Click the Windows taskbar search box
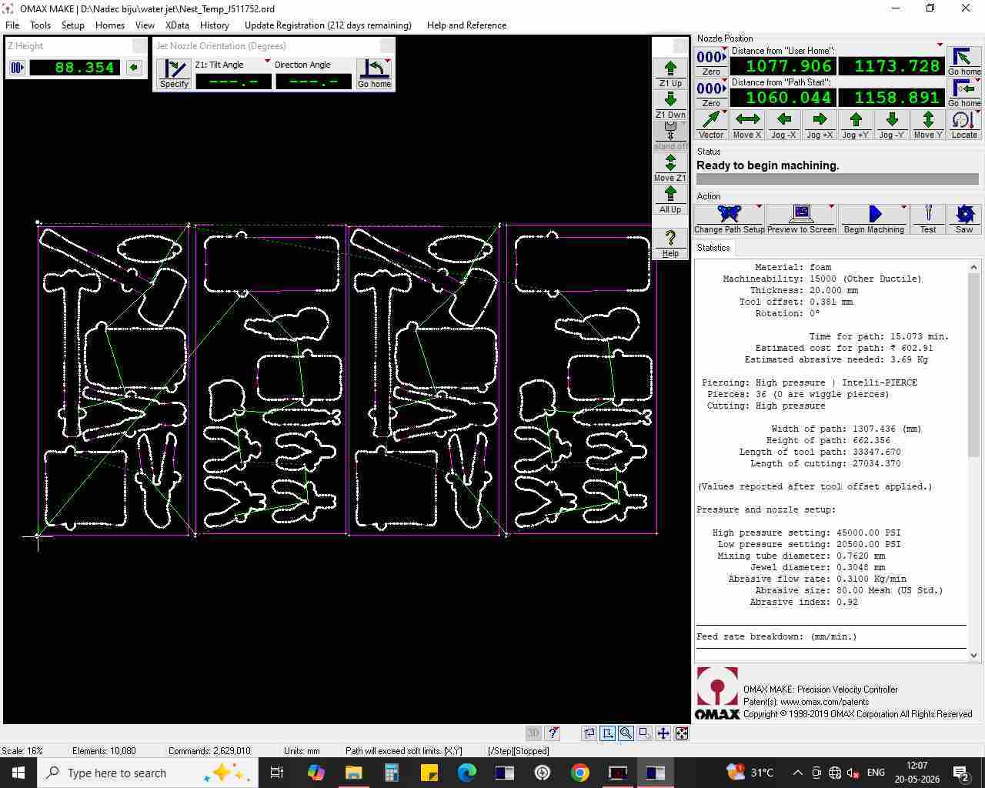This screenshot has height=788, width=985. [x=146, y=773]
